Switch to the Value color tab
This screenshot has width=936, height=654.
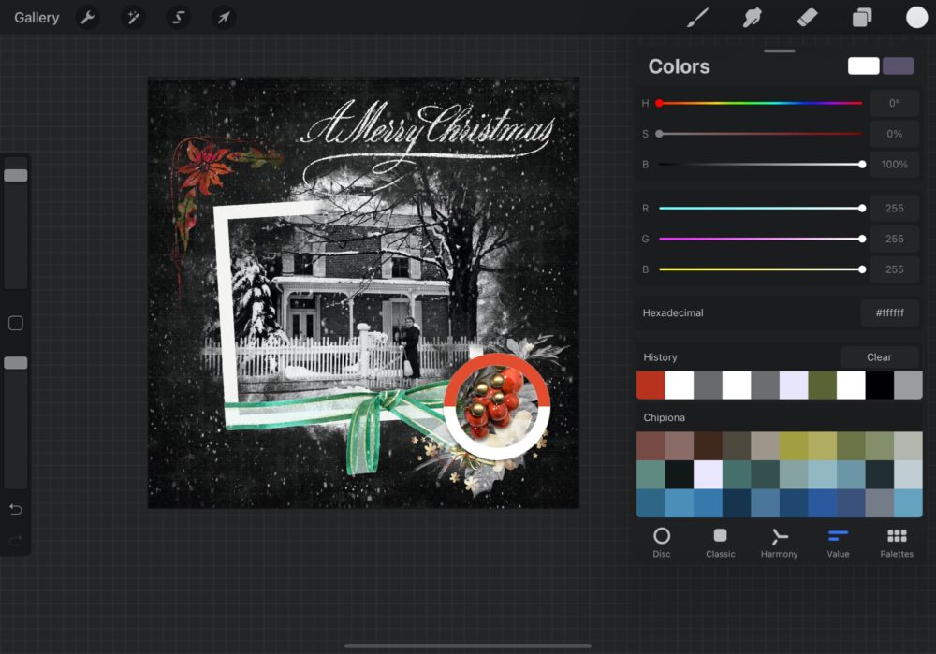click(838, 542)
